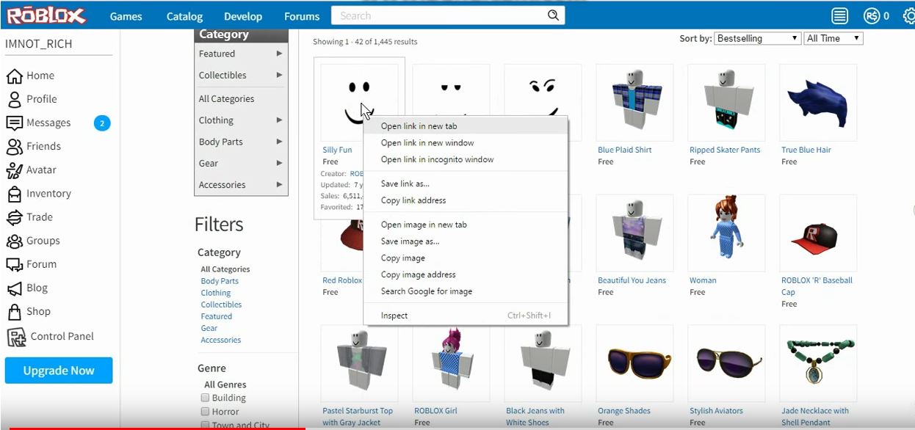The width and height of the screenshot is (915, 430).
Task: Open the ROBLOX 'R' Baseball Cap image
Action: 817,233
